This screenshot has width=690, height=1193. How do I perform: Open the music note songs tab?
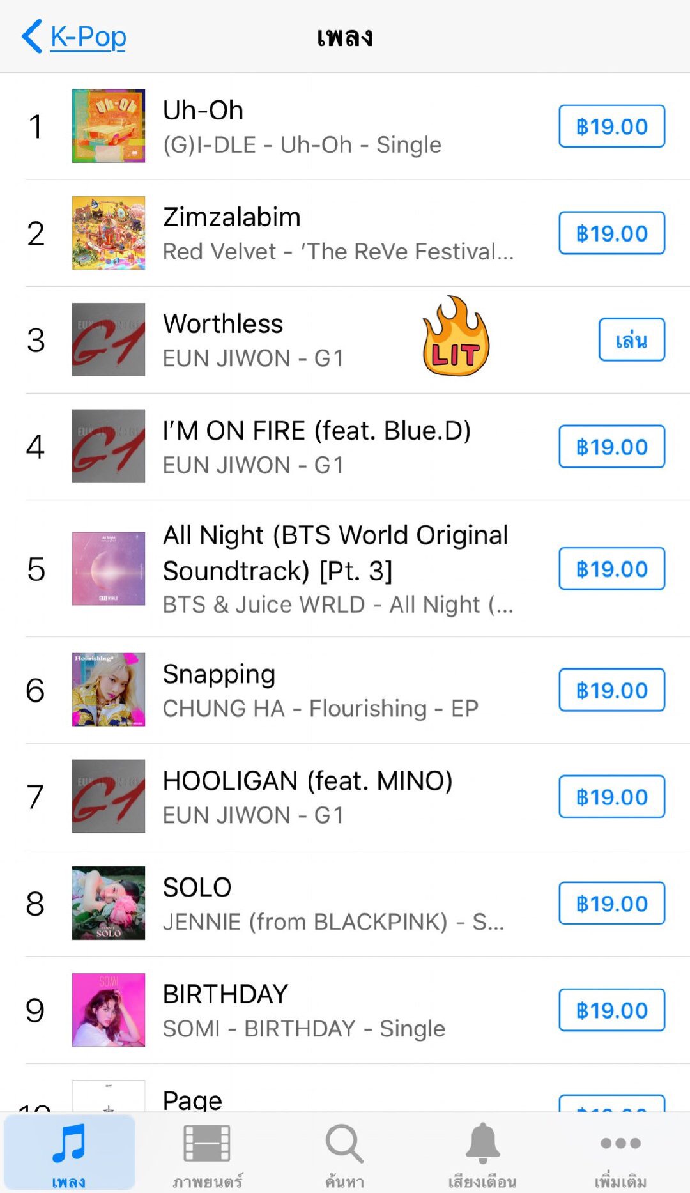click(x=69, y=1151)
